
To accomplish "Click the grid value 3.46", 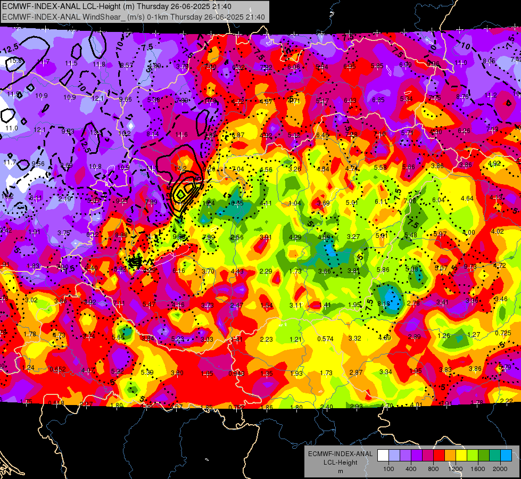I will [x=501, y=299].
